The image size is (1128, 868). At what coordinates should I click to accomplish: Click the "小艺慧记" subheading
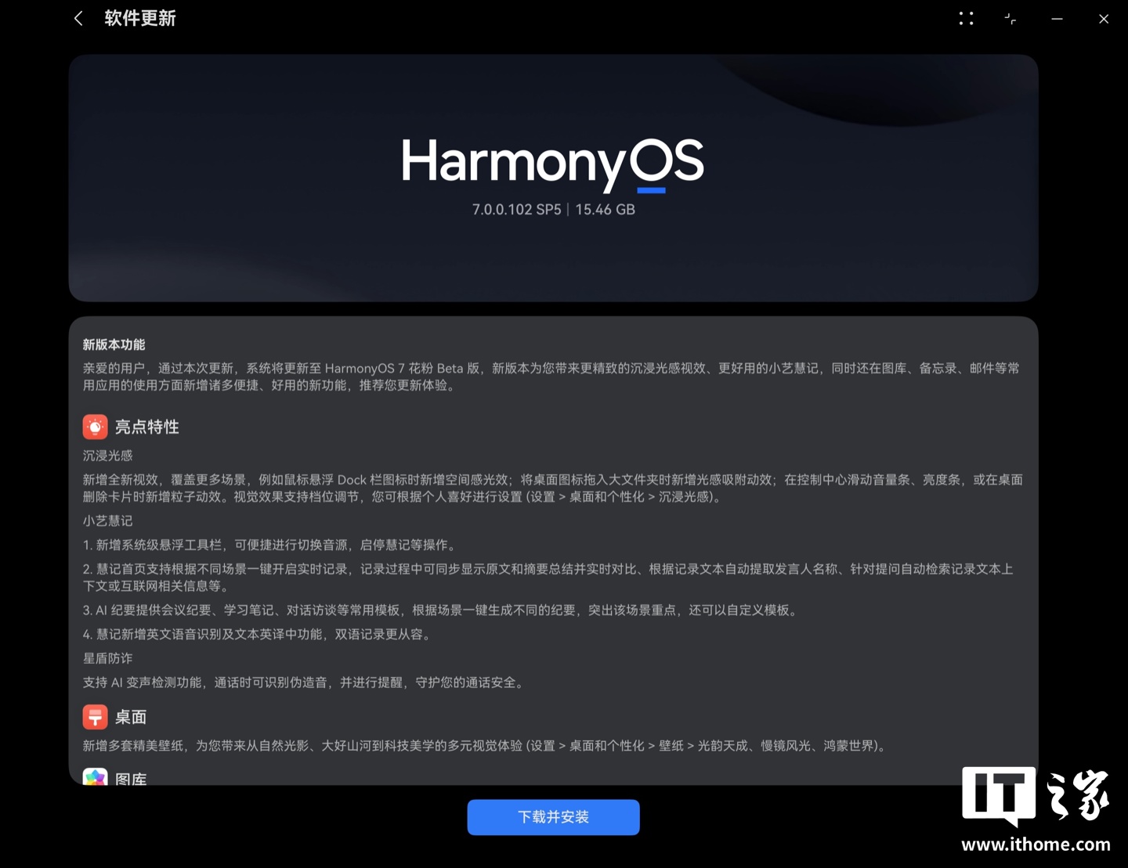(x=108, y=520)
